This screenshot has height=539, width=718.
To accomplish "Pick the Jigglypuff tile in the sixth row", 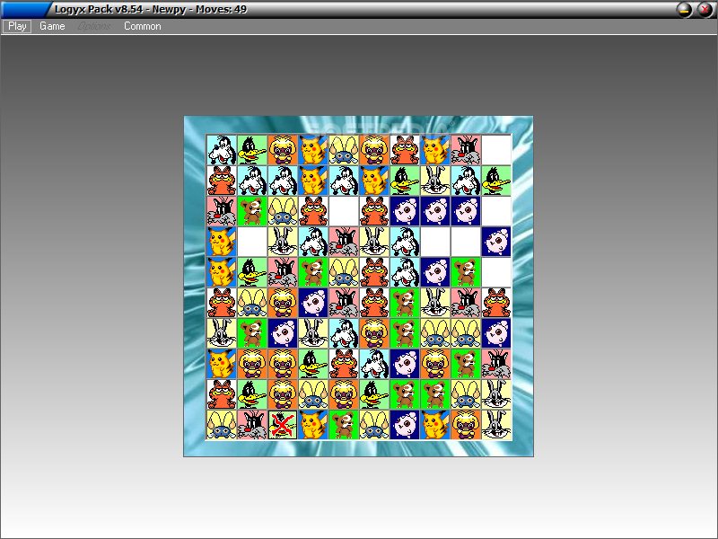I will click(313, 303).
